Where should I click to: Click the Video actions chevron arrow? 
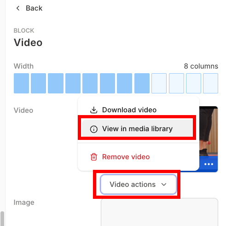pos(164,184)
